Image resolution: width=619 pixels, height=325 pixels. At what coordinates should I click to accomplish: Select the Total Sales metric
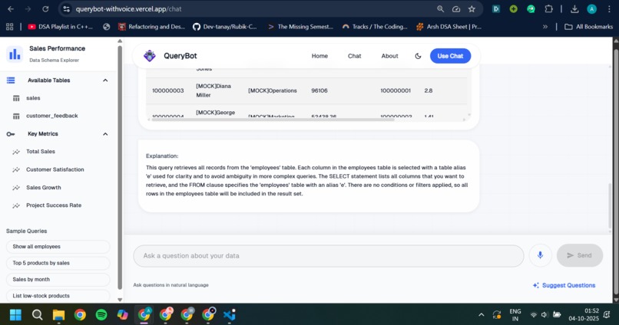click(x=41, y=152)
